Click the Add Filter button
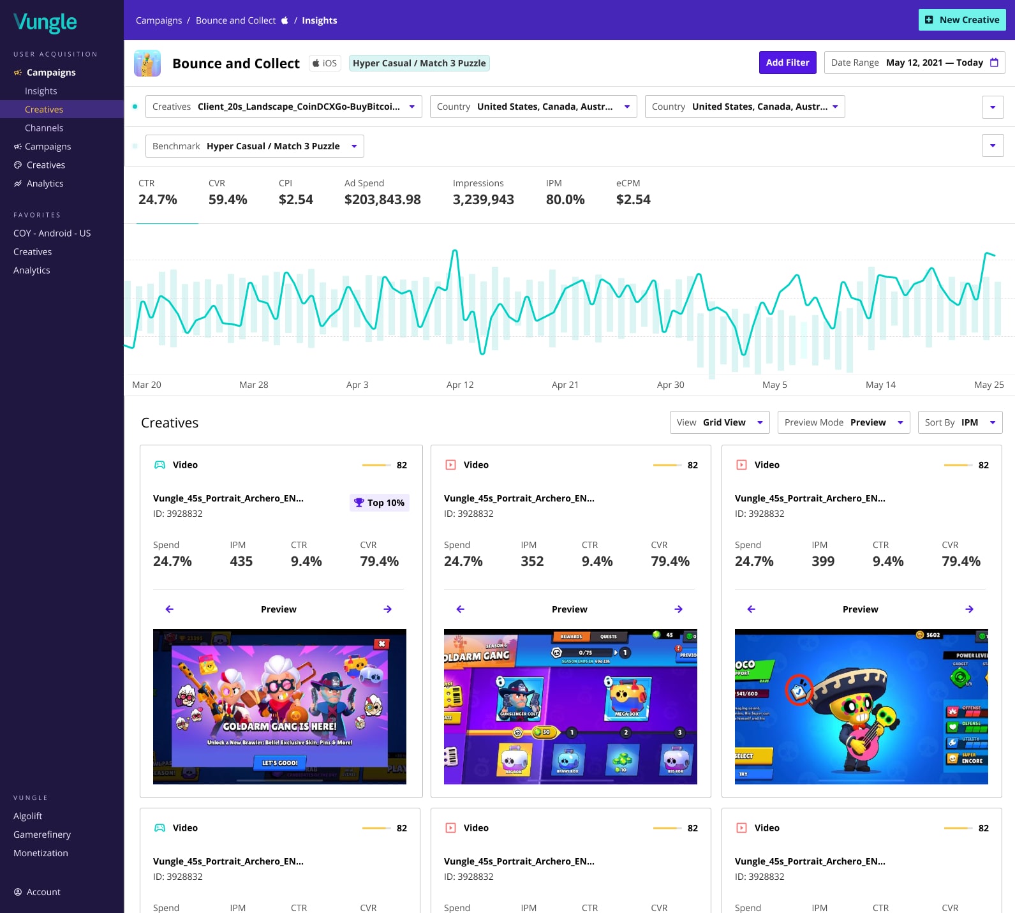 (787, 63)
